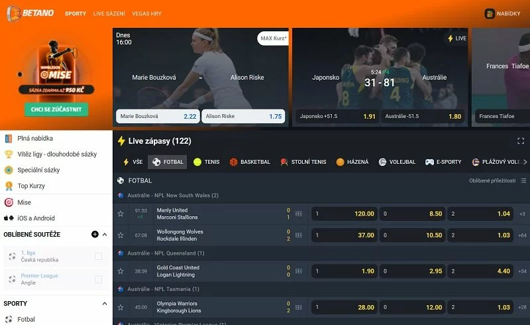Open Vegas hry top menu
The width and height of the screenshot is (530, 325).
tap(146, 13)
